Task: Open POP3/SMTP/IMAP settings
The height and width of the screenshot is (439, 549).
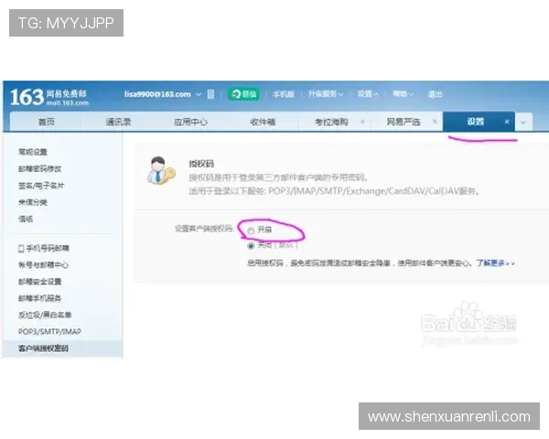Action: coord(49,331)
